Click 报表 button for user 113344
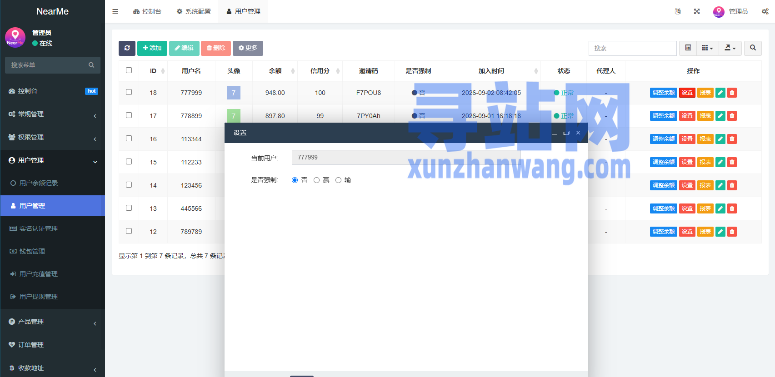 (x=705, y=139)
